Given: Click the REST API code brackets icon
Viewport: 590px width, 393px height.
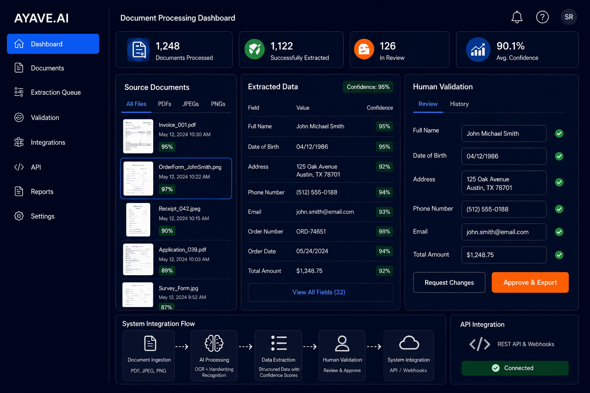Looking at the screenshot, I should tap(479, 344).
